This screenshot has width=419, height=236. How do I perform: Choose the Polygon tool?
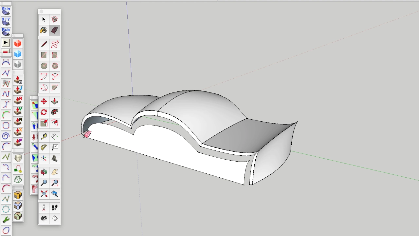coord(55,66)
